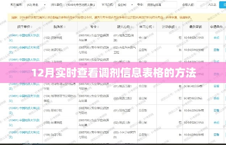The image size is (226, 145).
Task: Open 查看 for the (01)环境工程 row
Action: point(216,110)
